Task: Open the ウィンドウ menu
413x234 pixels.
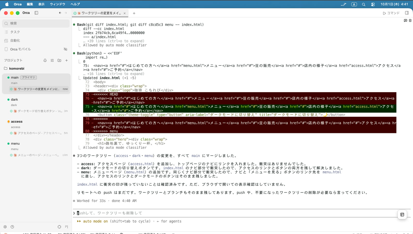Action: coord(58,4)
